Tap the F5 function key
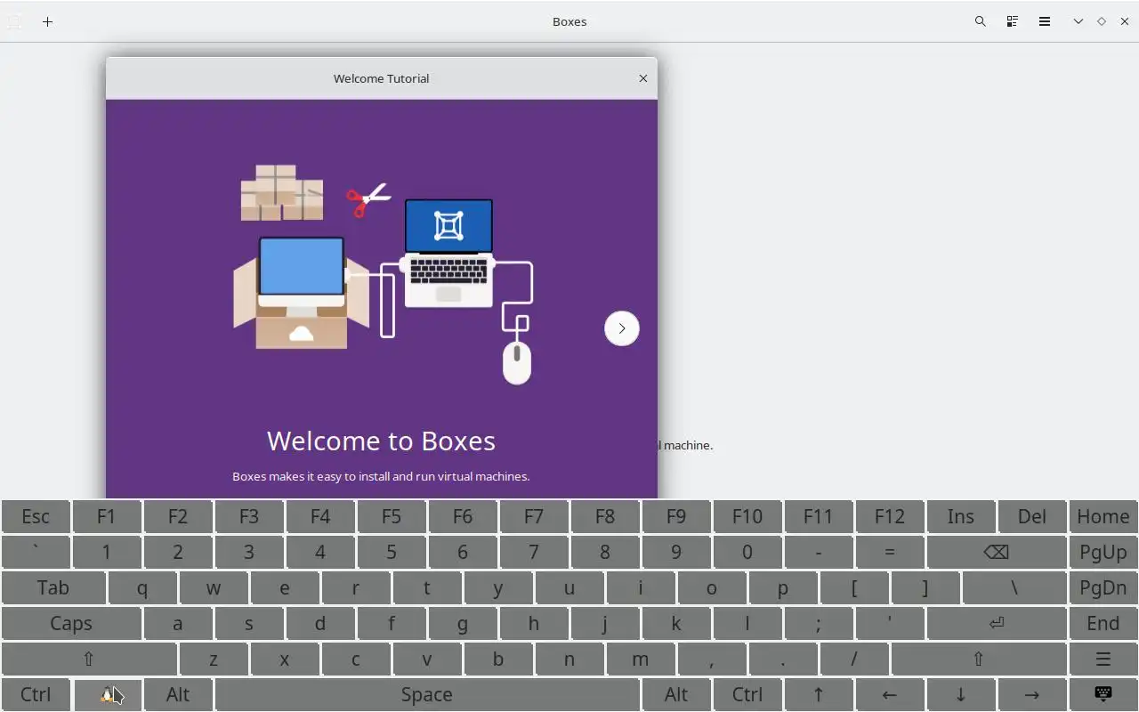The width and height of the screenshot is (1139, 712). [392, 516]
